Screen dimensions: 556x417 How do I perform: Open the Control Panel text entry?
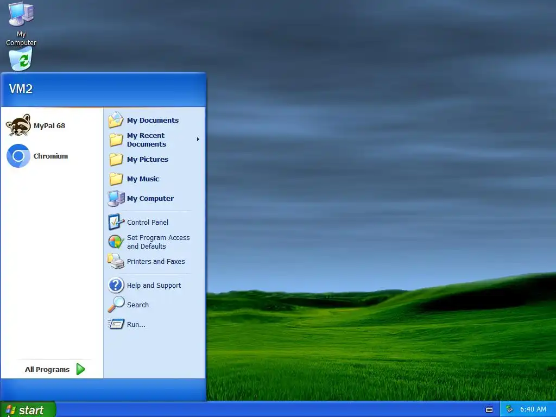[x=148, y=222]
